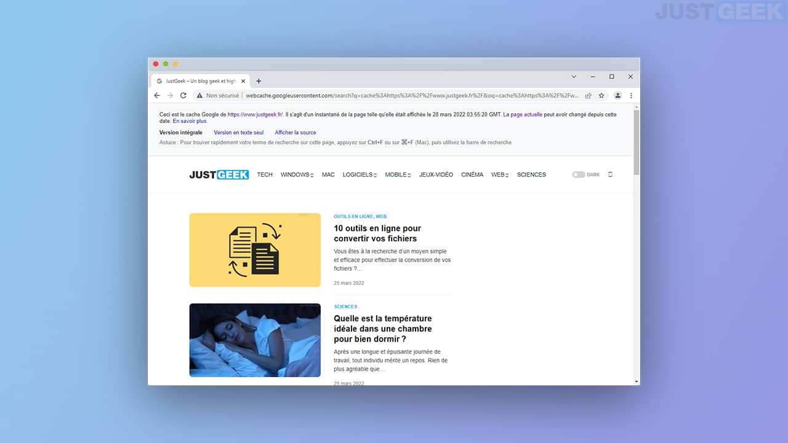Click the browser back arrow
788x443 pixels.
157,95
